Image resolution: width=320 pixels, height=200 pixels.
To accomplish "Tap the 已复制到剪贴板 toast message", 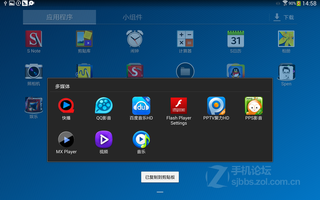I will point(160,177).
